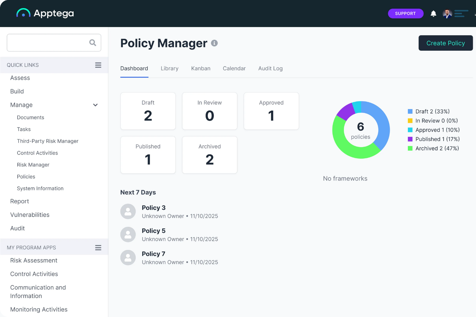The image size is (476, 317).
Task: Click Policy 3's owner avatar icon
Action: pyautogui.click(x=128, y=211)
